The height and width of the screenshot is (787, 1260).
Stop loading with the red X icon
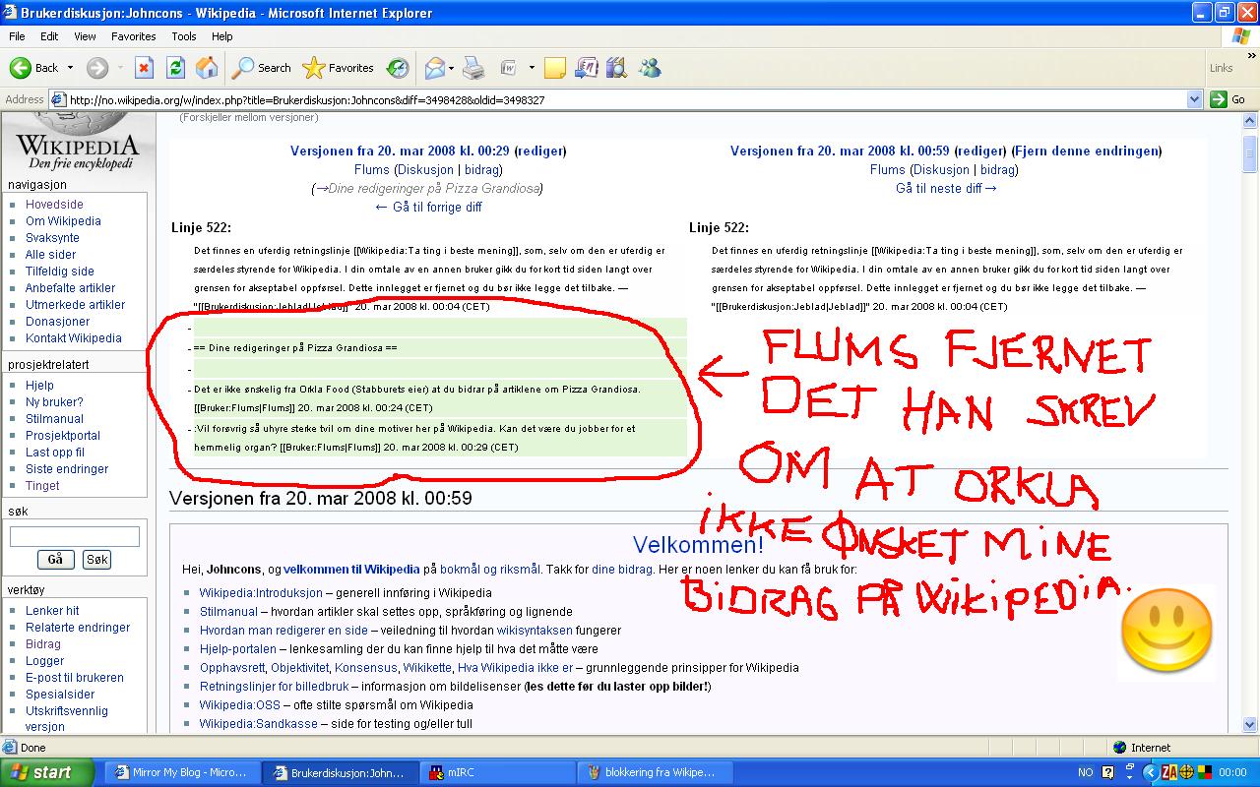[144, 68]
